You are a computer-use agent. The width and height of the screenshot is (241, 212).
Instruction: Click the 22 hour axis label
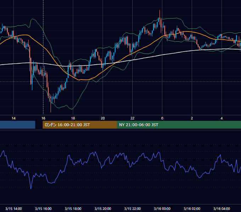(132, 118)
